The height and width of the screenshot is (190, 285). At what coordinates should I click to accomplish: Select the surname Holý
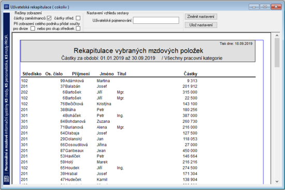click(x=69, y=162)
